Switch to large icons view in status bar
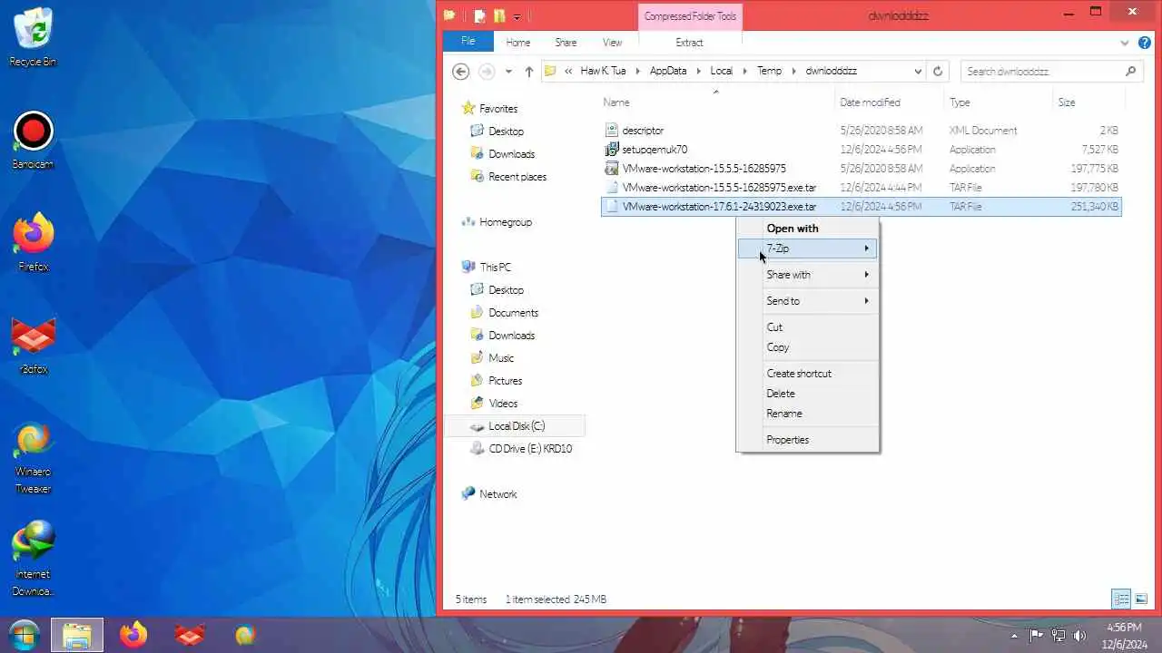The width and height of the screenshot is (1162, 653). pos(1141,599)
